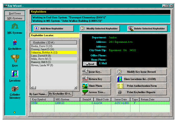Click door icon on Show Locations button
177x123 pixels.
[x=120, y=79]
